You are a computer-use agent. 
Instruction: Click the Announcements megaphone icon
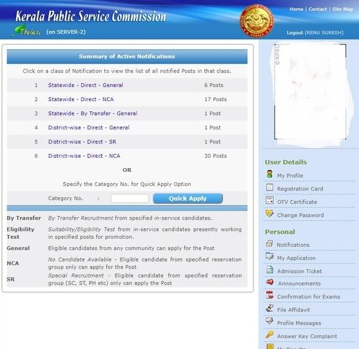[270, 282]
